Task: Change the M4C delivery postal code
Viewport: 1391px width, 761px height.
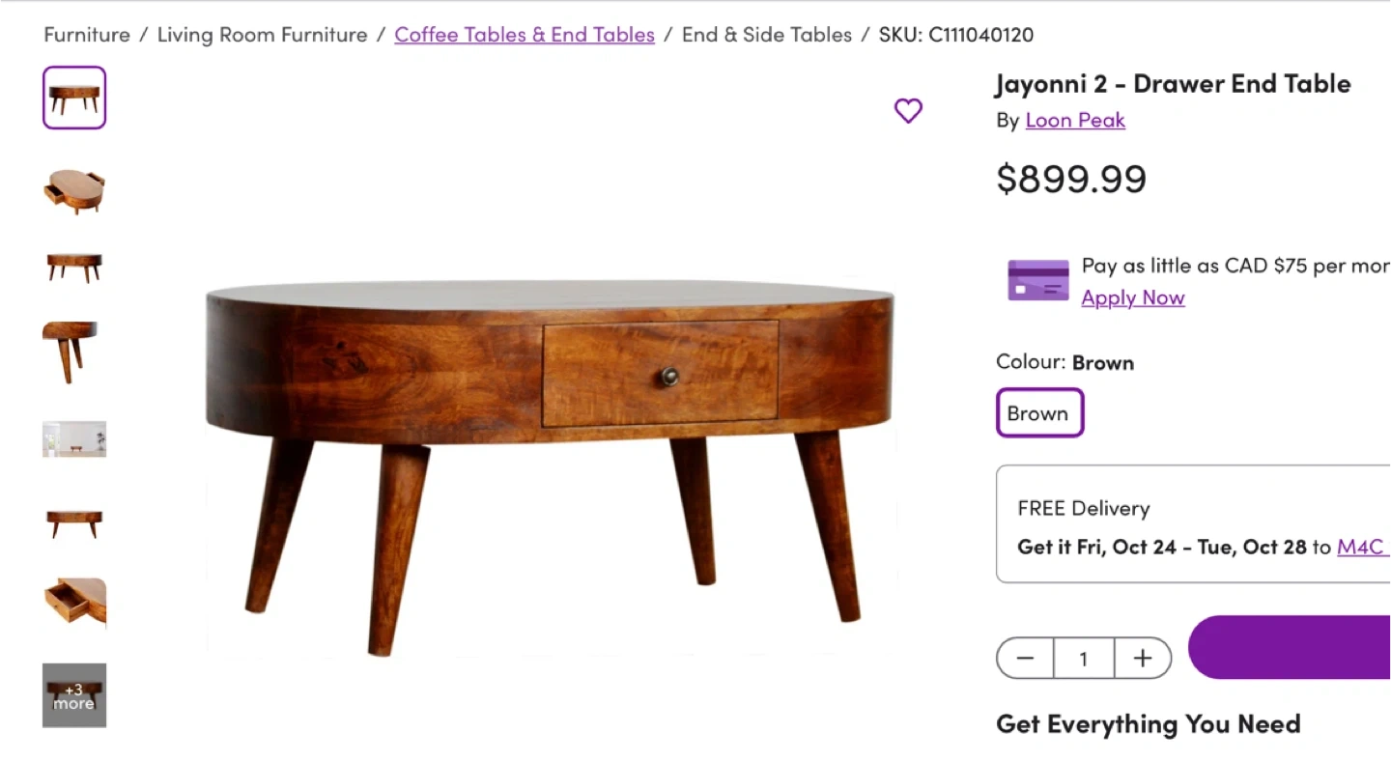Action: click(x=1362, y=547)
